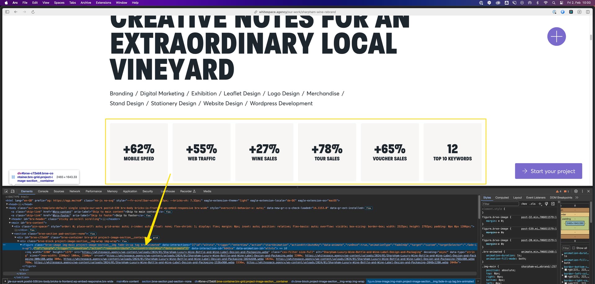Expand the pin-spacer div node
Viewport: 595px width, 284px height.
(13, 226)
